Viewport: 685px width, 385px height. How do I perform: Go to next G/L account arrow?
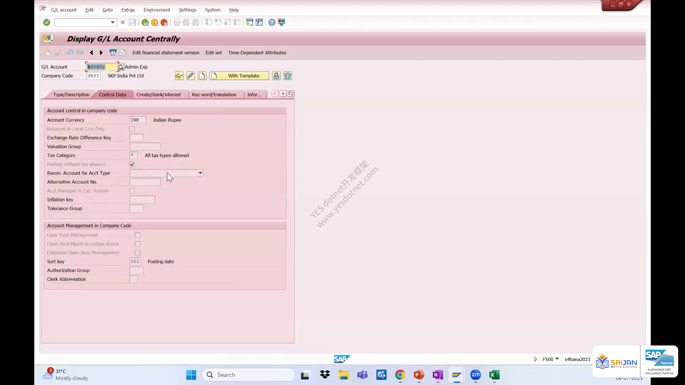(101, 53)
